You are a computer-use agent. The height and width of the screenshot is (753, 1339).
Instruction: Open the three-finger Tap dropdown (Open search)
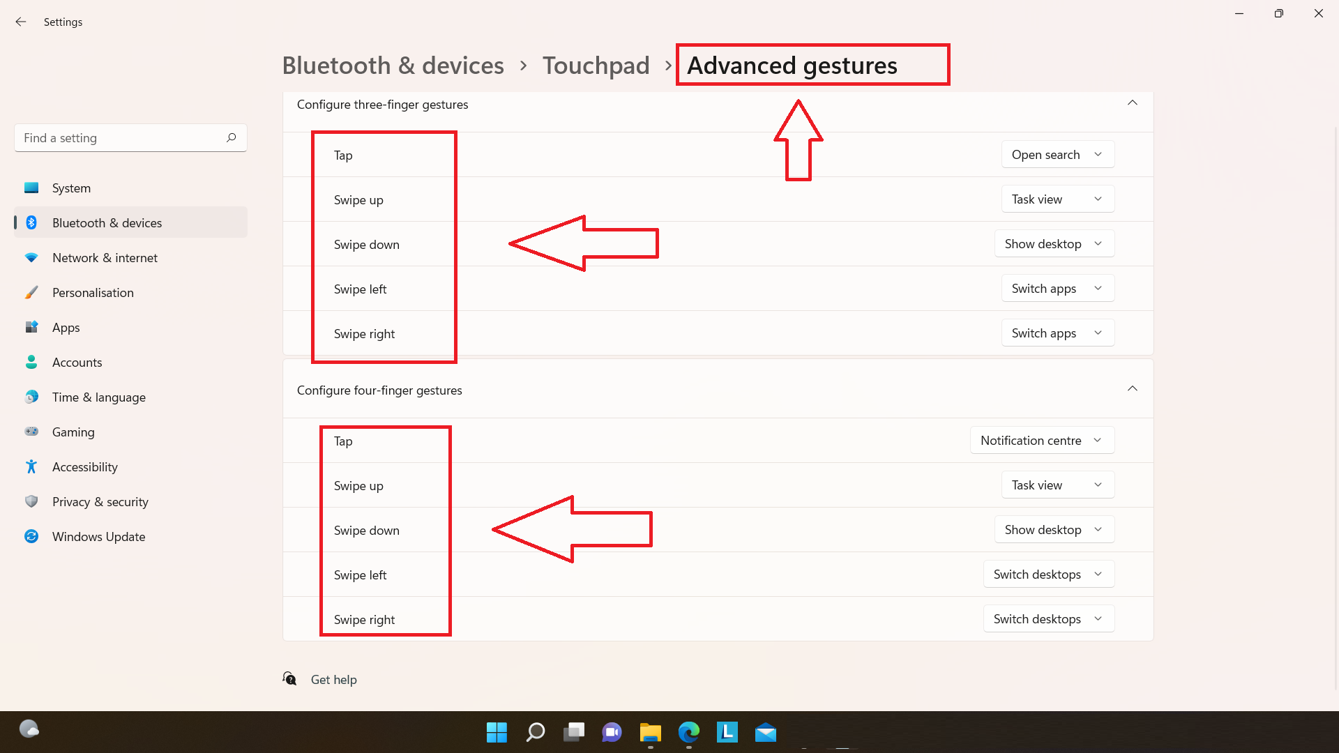[1057, 154]
